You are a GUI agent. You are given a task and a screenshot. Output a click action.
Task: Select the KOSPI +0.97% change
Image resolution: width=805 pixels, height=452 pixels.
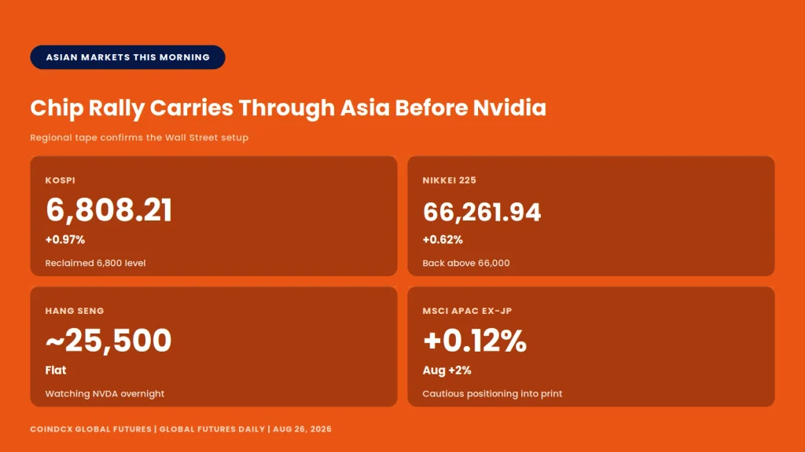tap(65, 239)
